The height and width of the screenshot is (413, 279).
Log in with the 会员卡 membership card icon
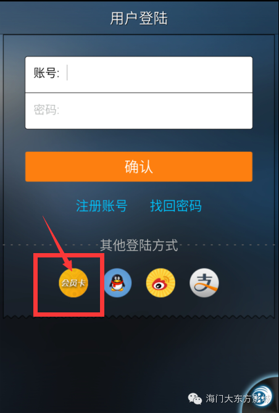(x=73, y=283)
